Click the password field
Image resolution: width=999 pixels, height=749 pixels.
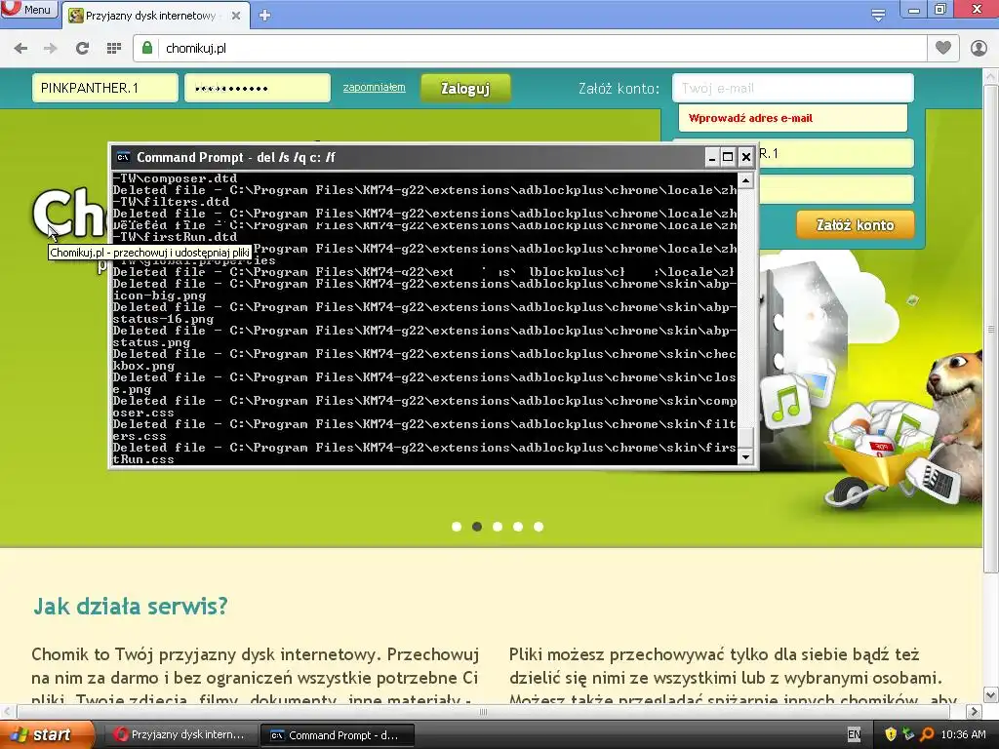(x=258, y=88)
